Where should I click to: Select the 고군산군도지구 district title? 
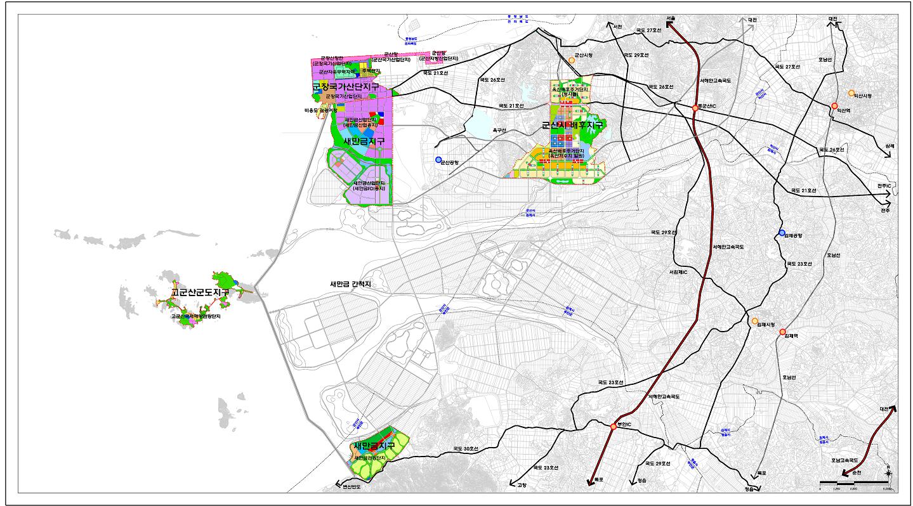pos(200,292)
